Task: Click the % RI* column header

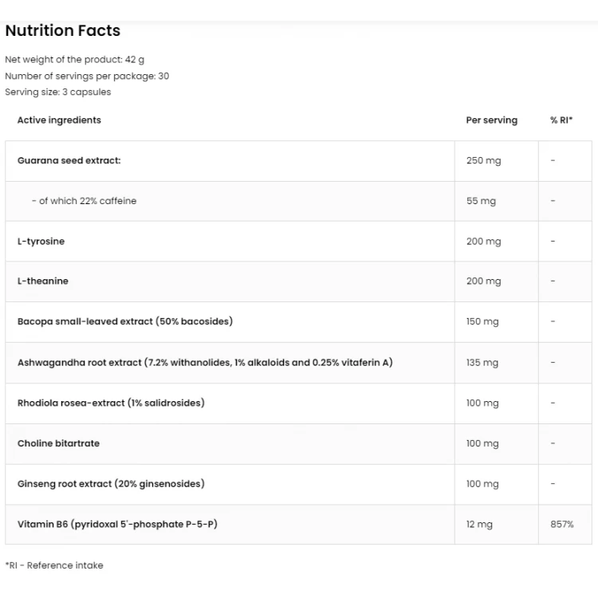Action: [x=561, y=120]
